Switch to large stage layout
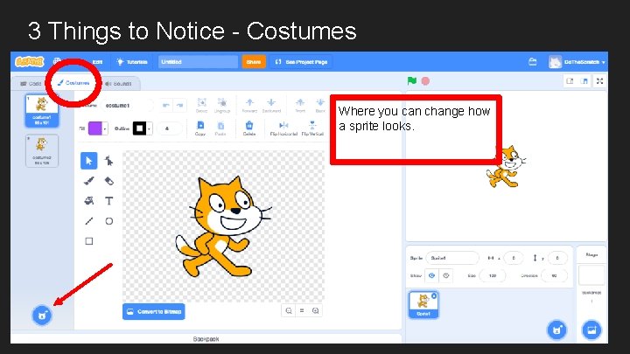The width and height of the screenshot is (630, 354). [x=584, y=81]
